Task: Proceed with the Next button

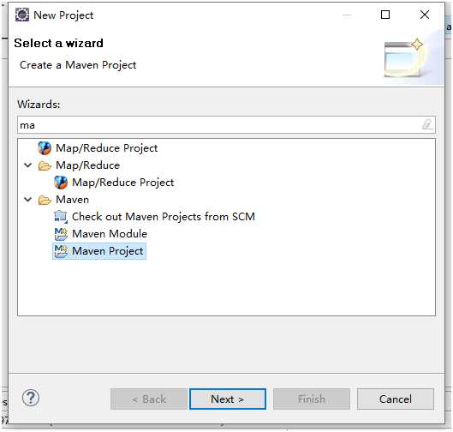Action: [228, 399]
